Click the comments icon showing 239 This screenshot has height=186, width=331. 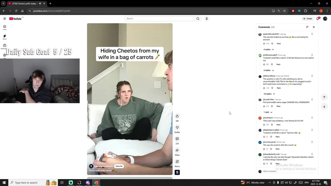177,139
